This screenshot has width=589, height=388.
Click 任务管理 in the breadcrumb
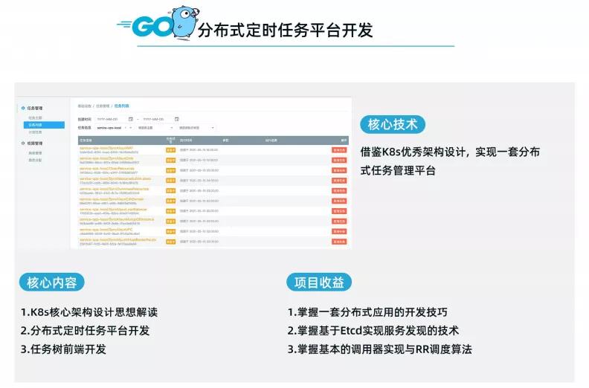coord(102,106)
